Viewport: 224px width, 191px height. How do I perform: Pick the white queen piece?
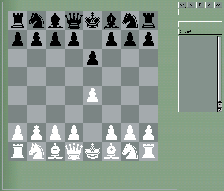(x=74, y=151)
